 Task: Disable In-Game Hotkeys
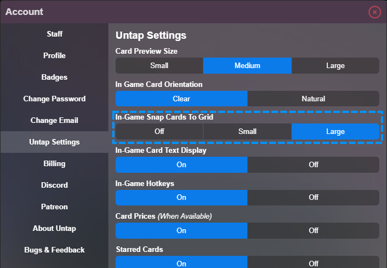(x=313, y=198)
